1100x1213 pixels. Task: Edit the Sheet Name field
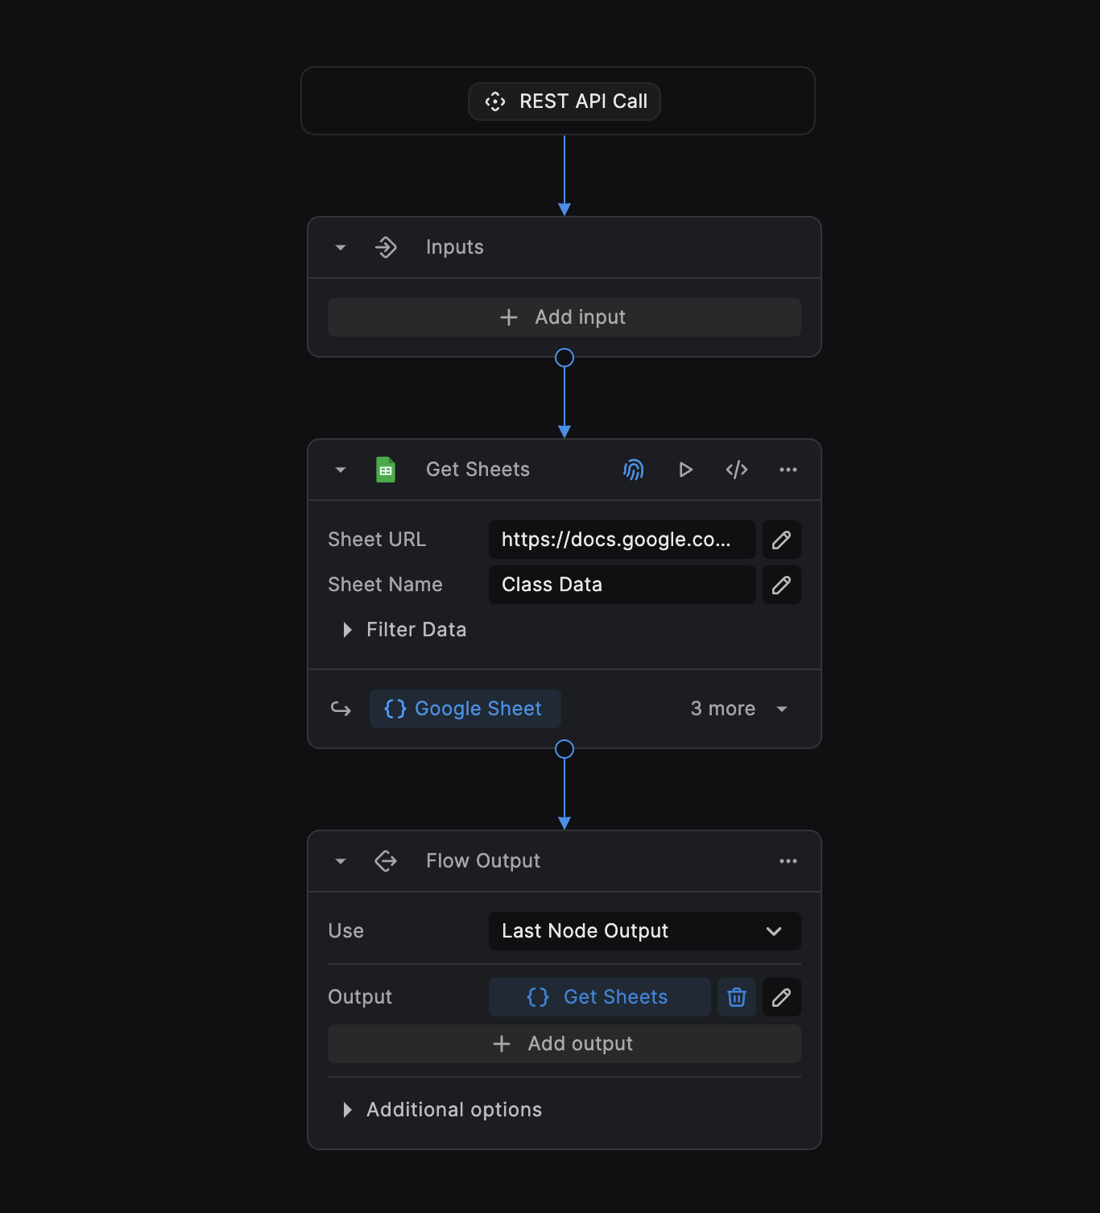781,585
